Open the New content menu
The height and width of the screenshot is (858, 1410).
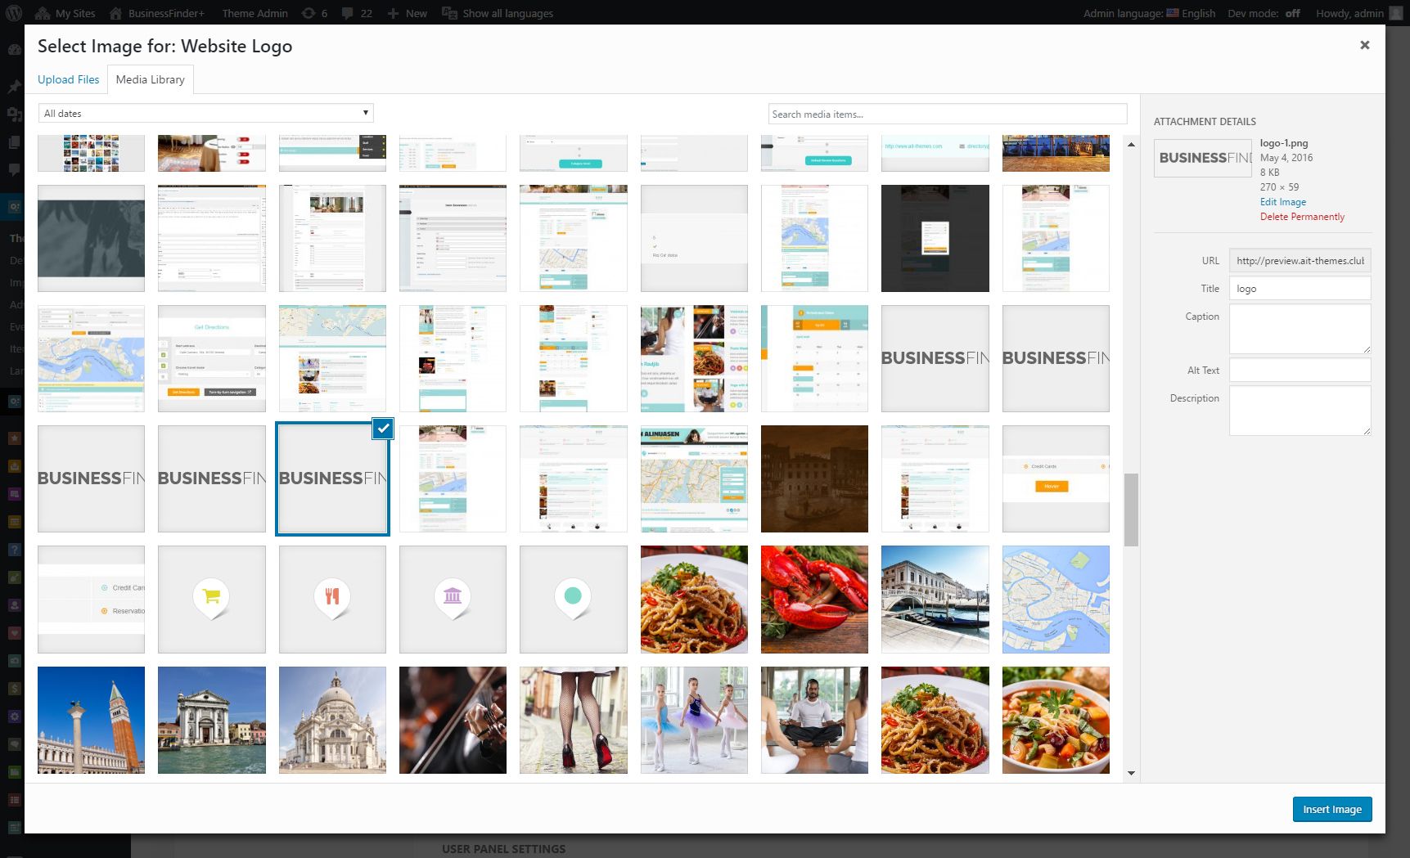tap(407, 13)
